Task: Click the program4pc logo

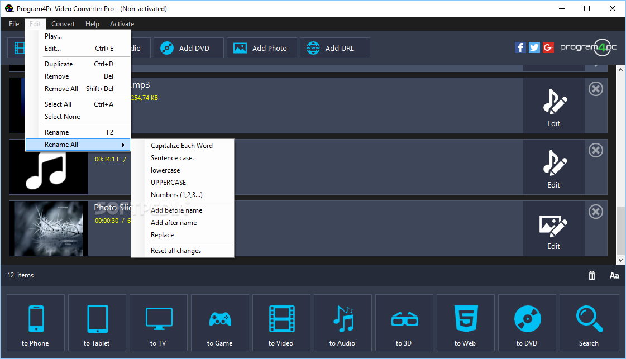Action: click(x=588, y=47)
